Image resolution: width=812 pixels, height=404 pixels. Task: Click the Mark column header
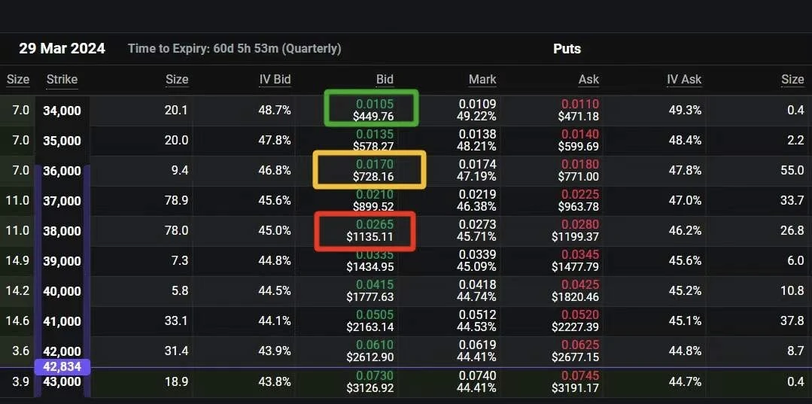click(x=482, y=80)
